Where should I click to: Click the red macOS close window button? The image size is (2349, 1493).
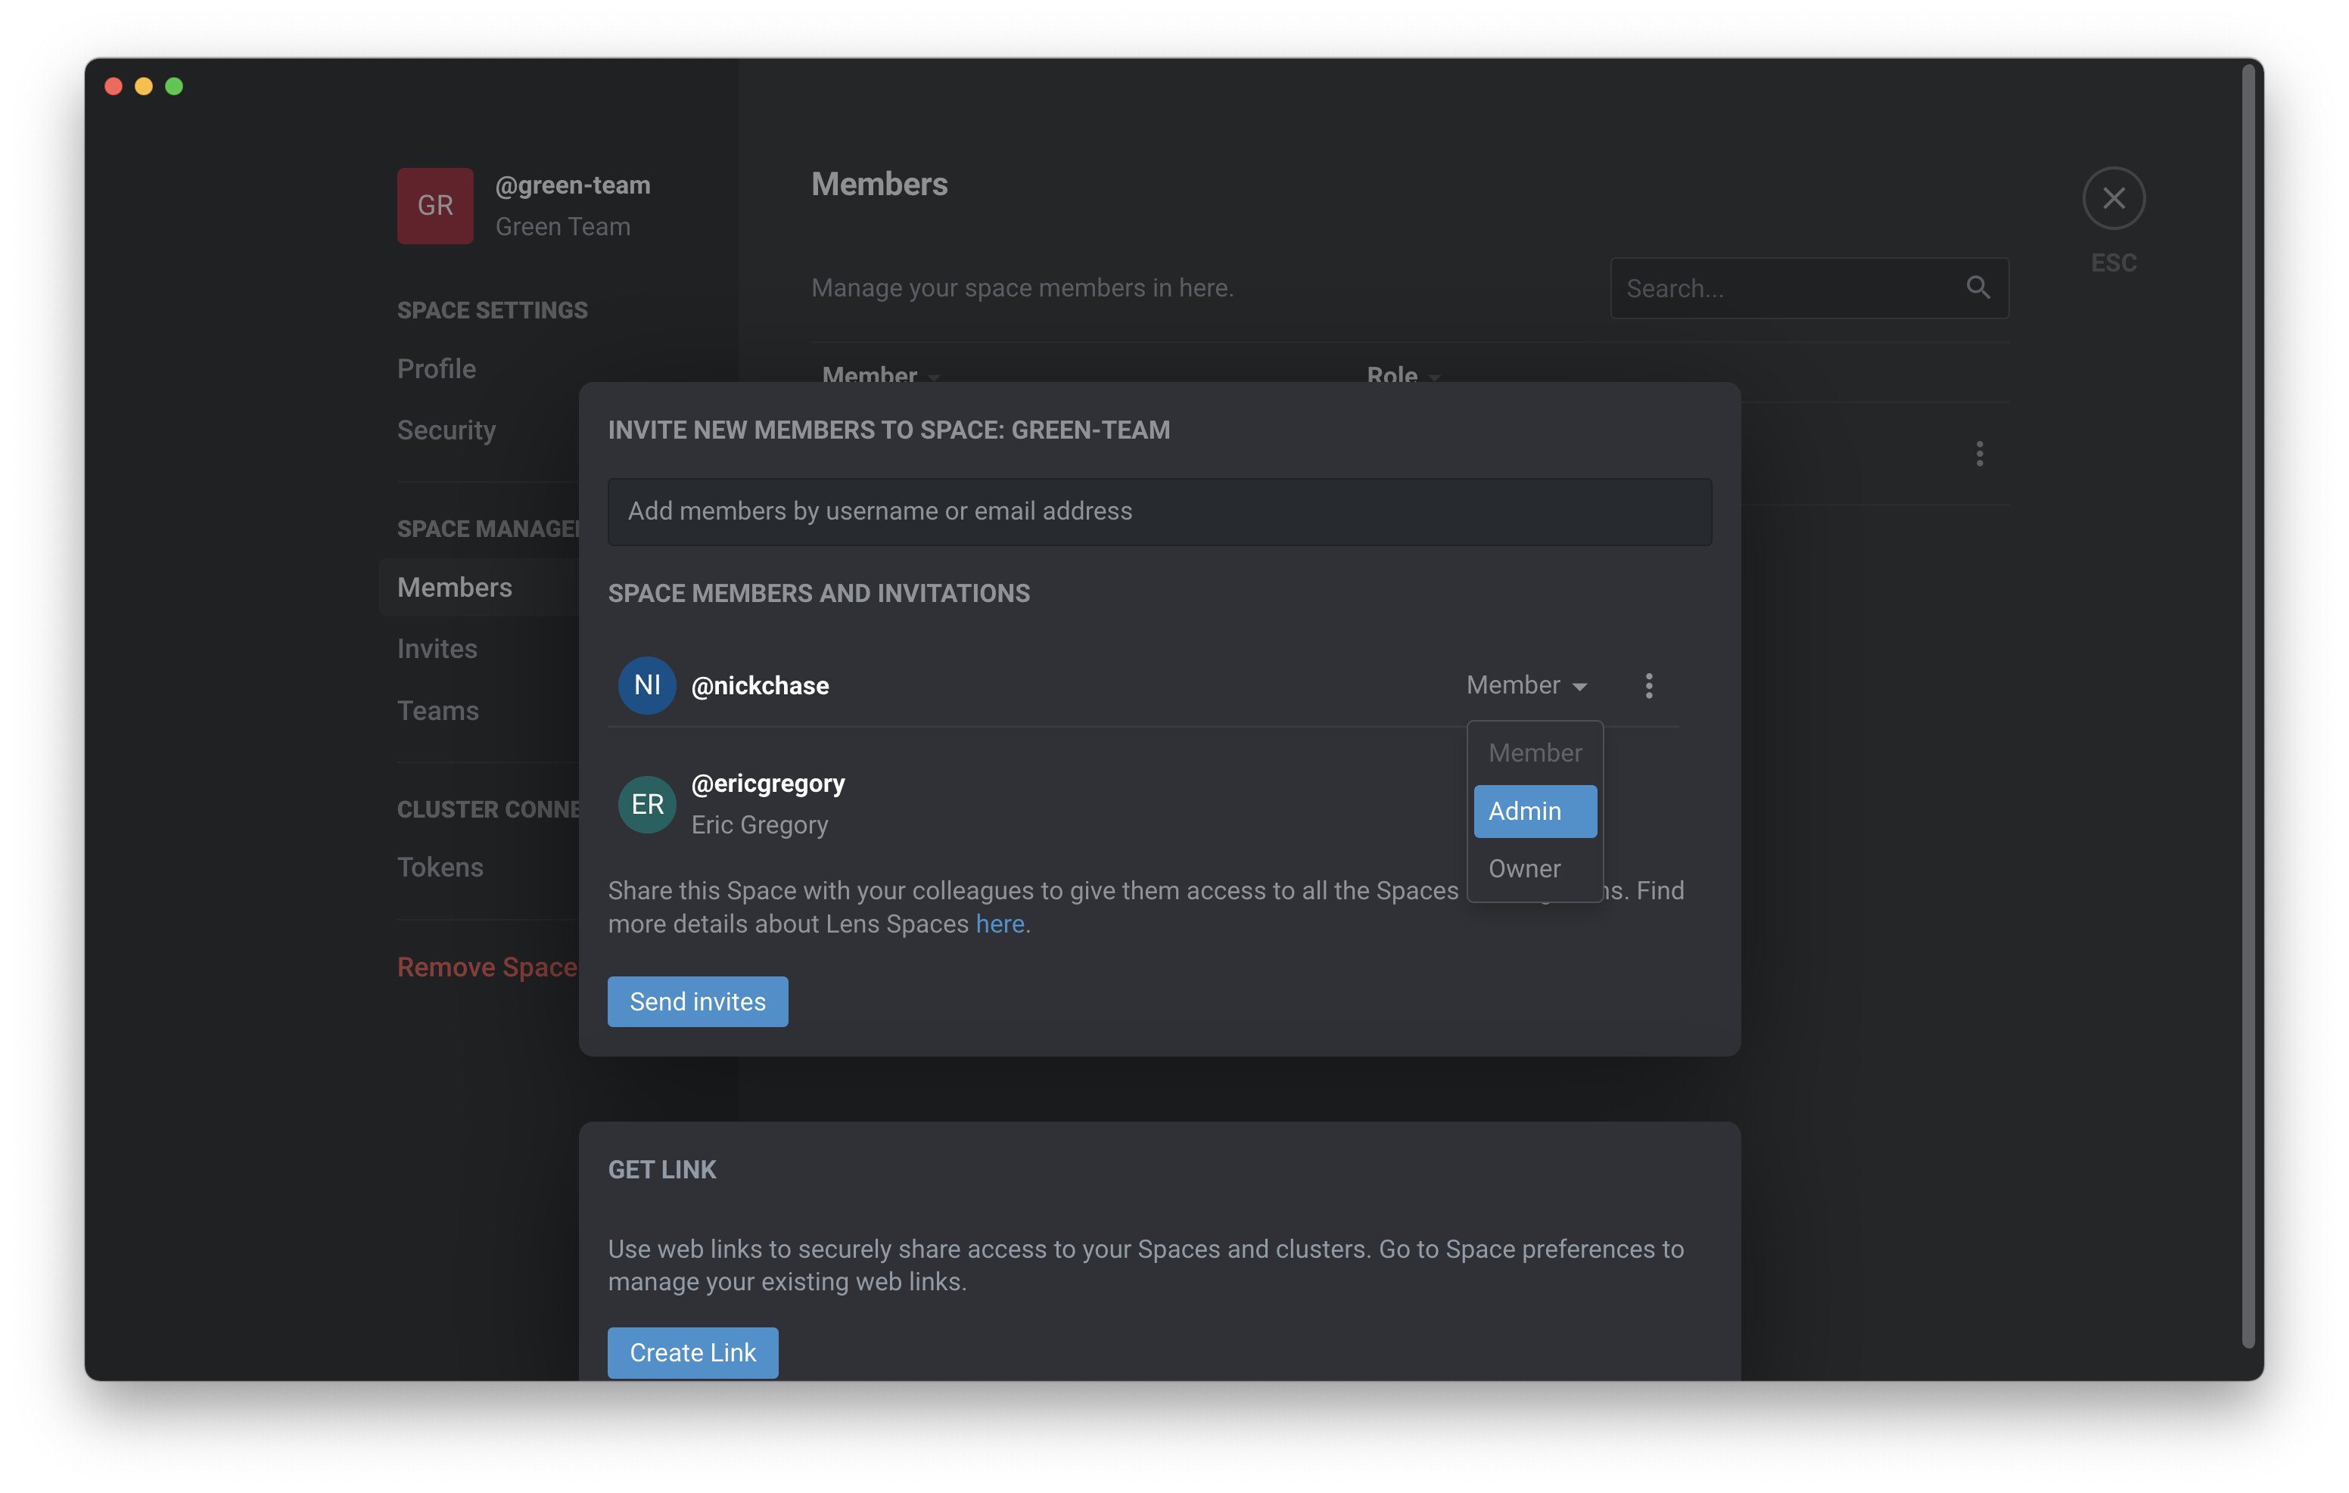pyautogui.click(x=114, y=87)
